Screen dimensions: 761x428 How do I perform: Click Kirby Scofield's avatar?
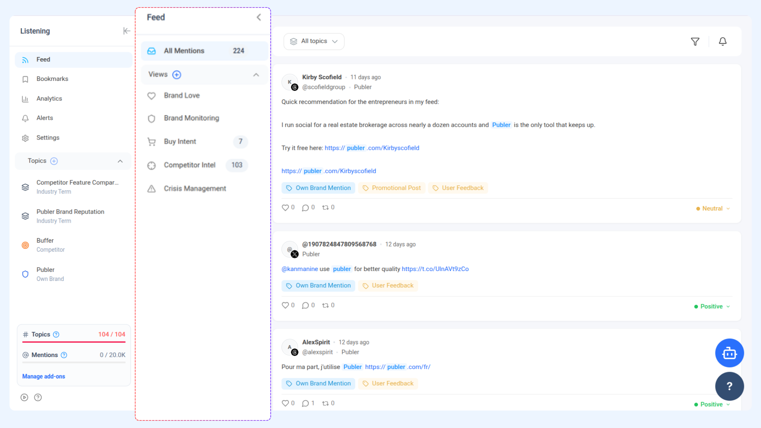pyautogui.click(x=290, y=82)
